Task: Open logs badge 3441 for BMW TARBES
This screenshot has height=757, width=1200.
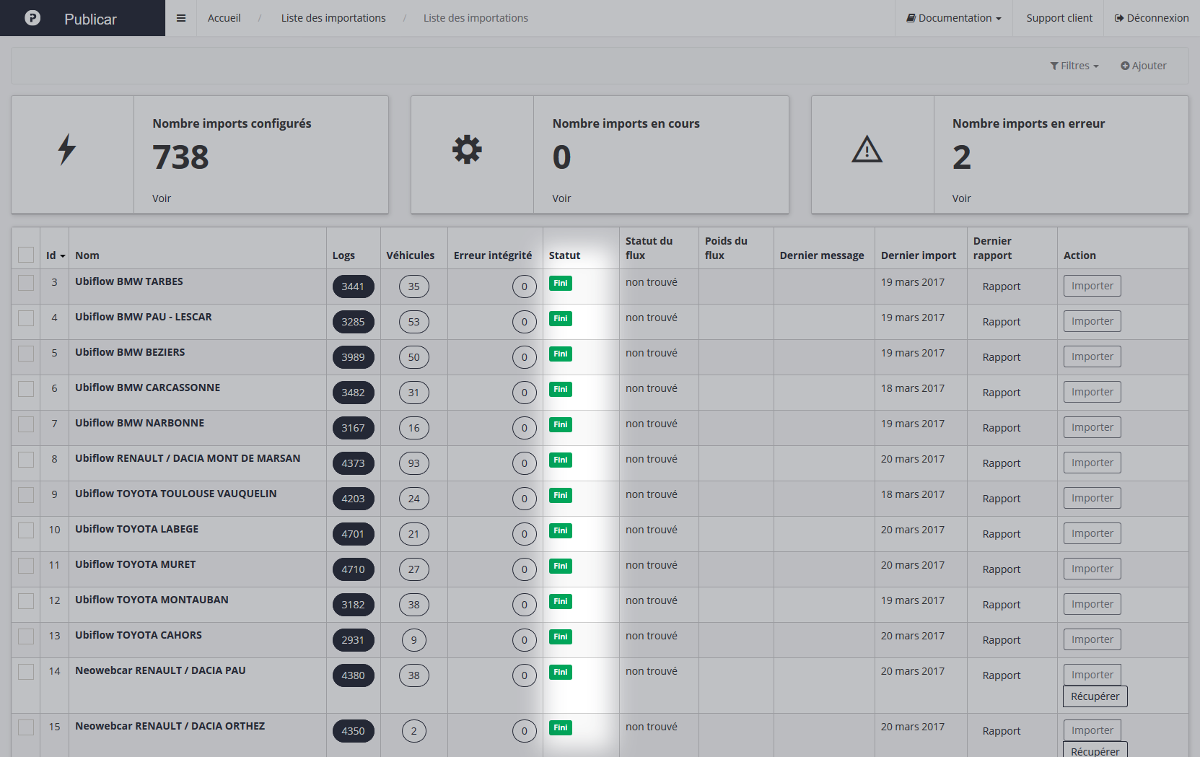Action: [353, 286]
